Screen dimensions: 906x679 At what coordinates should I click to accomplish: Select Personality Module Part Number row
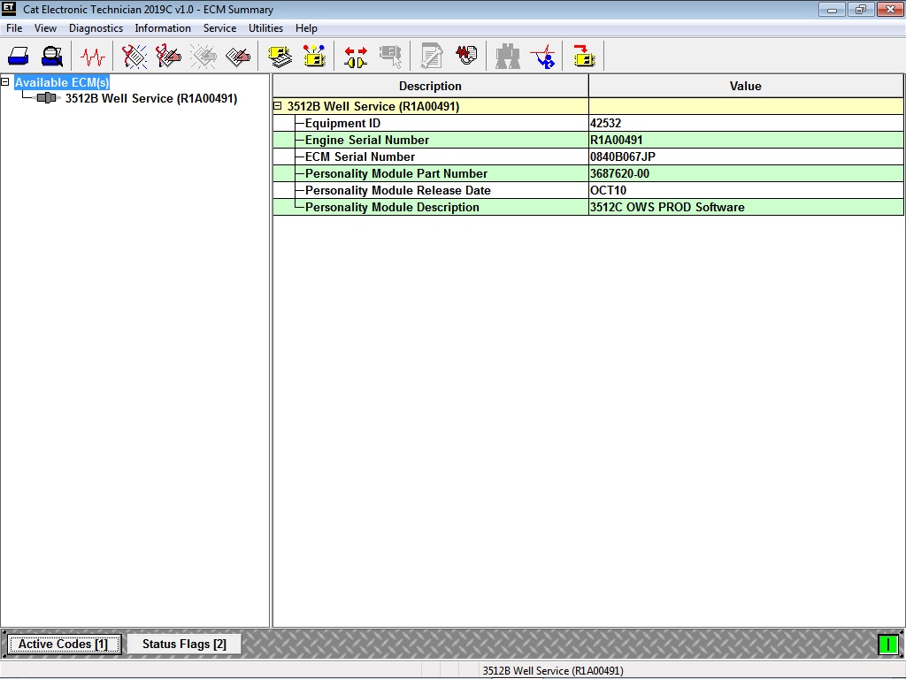(x=588, y=173)
